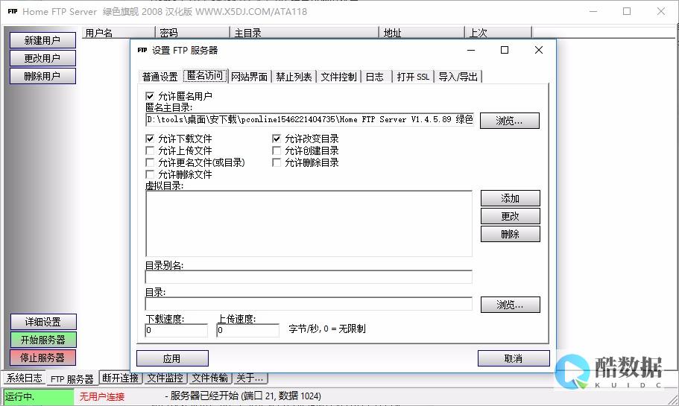679x406 pixels.
Task: Click the 主目录 column header
Action: tap(304, 33)
